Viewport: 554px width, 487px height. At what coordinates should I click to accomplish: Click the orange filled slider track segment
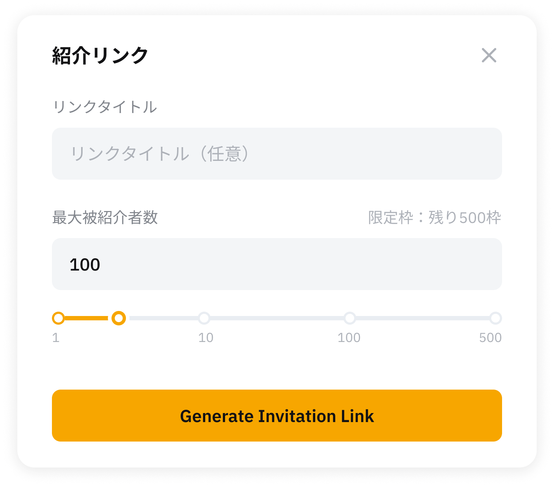(x=87, y=318)
